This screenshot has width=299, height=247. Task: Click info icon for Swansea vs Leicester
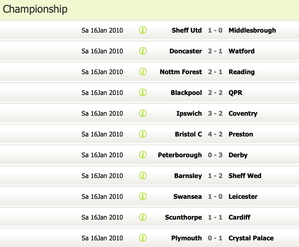point(143,196)
